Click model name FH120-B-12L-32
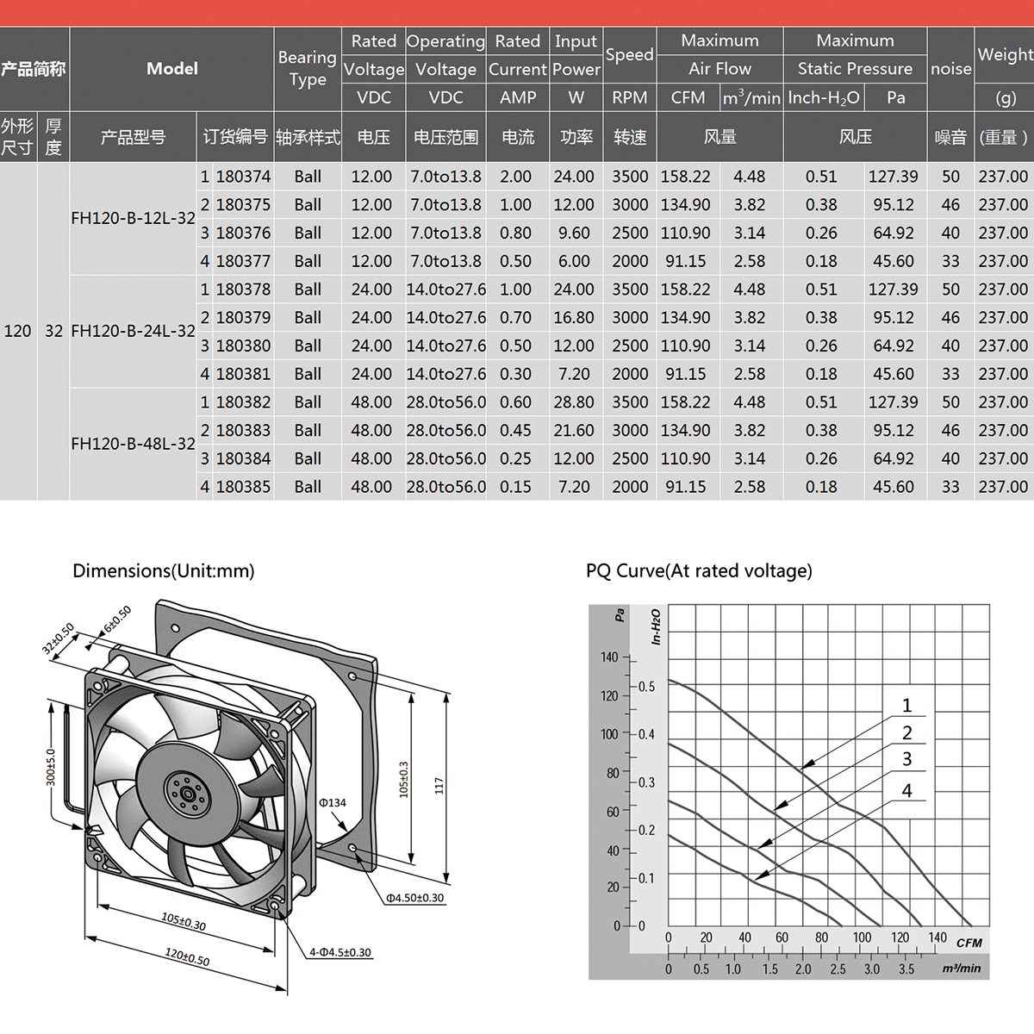Viewport: 1034px width, 1034px height. point(133,218)
